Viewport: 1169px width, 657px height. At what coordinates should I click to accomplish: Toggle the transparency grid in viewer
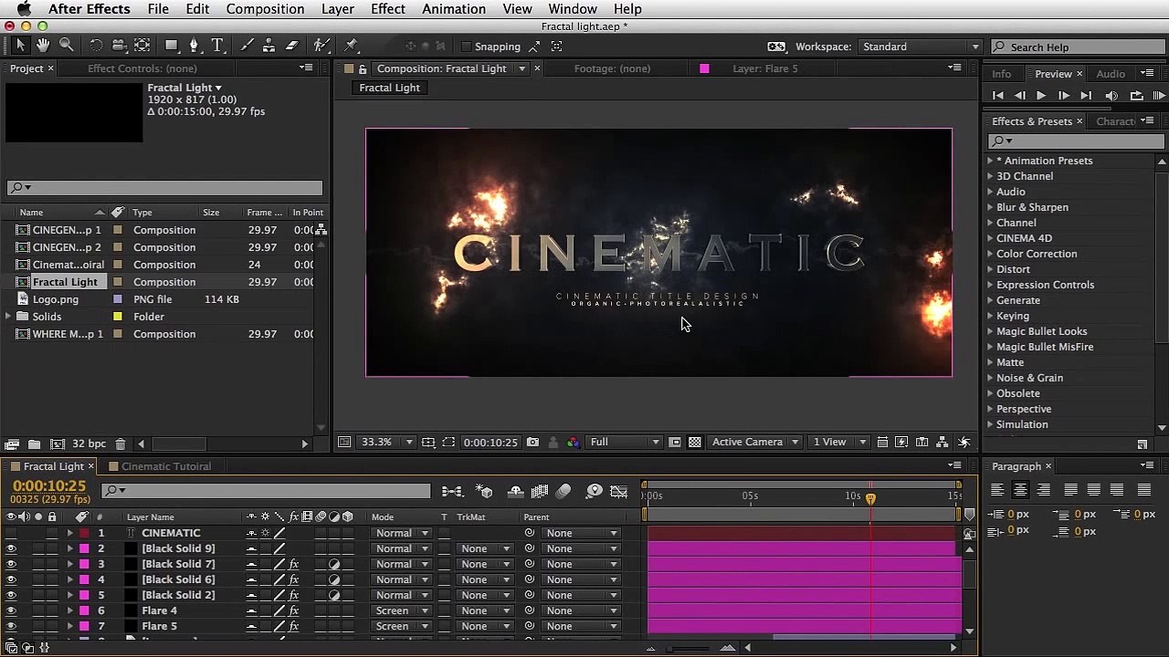point(695,443)
